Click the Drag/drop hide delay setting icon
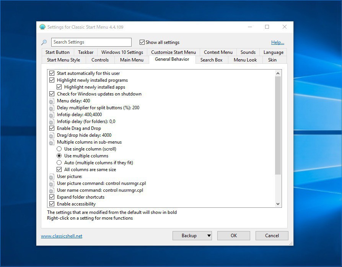This screenshot has width=342, height=267. (52, 135)
